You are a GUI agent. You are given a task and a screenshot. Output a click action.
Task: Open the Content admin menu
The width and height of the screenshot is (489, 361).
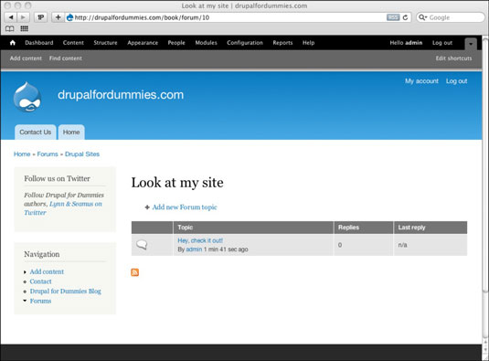[x=73, y=43]
